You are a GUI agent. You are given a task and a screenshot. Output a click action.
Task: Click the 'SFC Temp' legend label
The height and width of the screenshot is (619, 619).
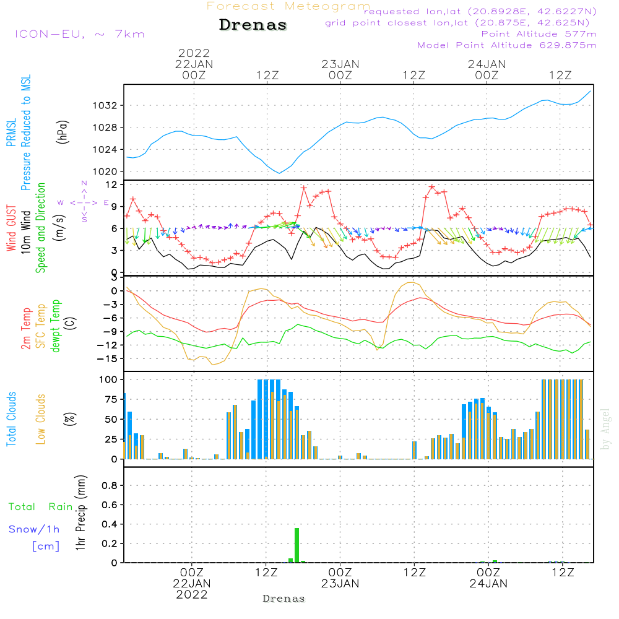pyautogui.click(x=41, y=326)
